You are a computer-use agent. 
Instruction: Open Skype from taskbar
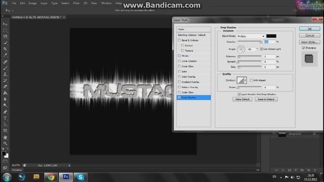pyautogui.click(x=80, y=177)
